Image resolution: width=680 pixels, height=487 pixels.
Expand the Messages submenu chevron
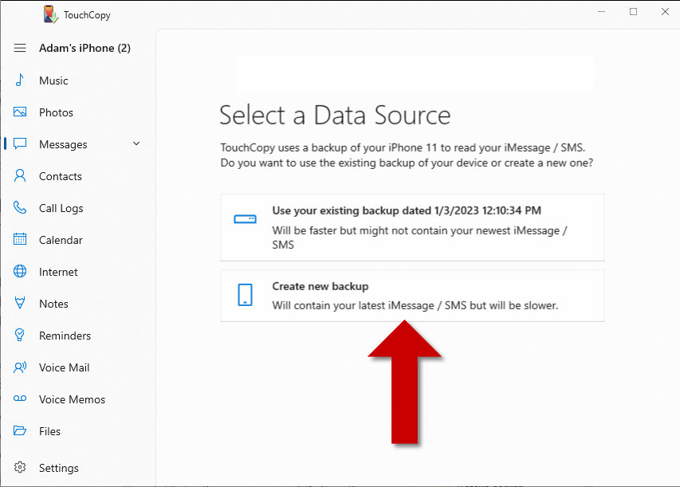(136, 143)
